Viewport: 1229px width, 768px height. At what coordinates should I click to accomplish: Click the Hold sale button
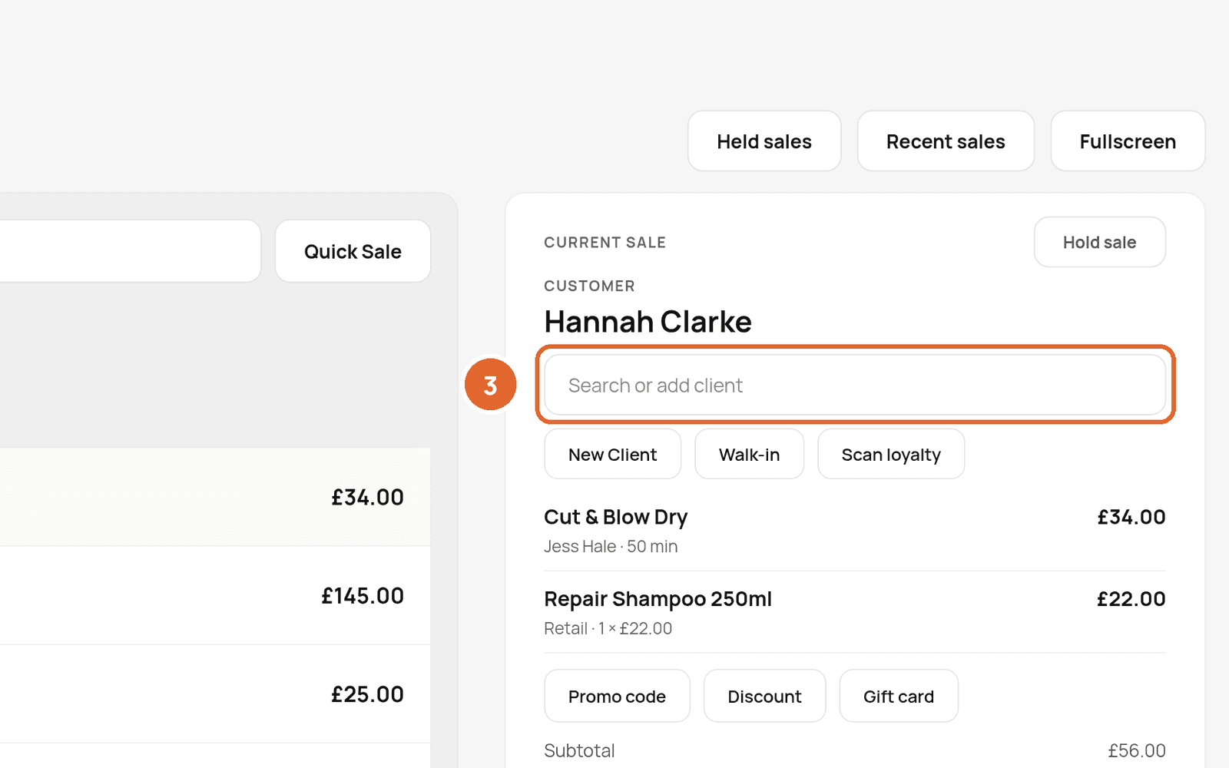click(x=1099, y=242)
